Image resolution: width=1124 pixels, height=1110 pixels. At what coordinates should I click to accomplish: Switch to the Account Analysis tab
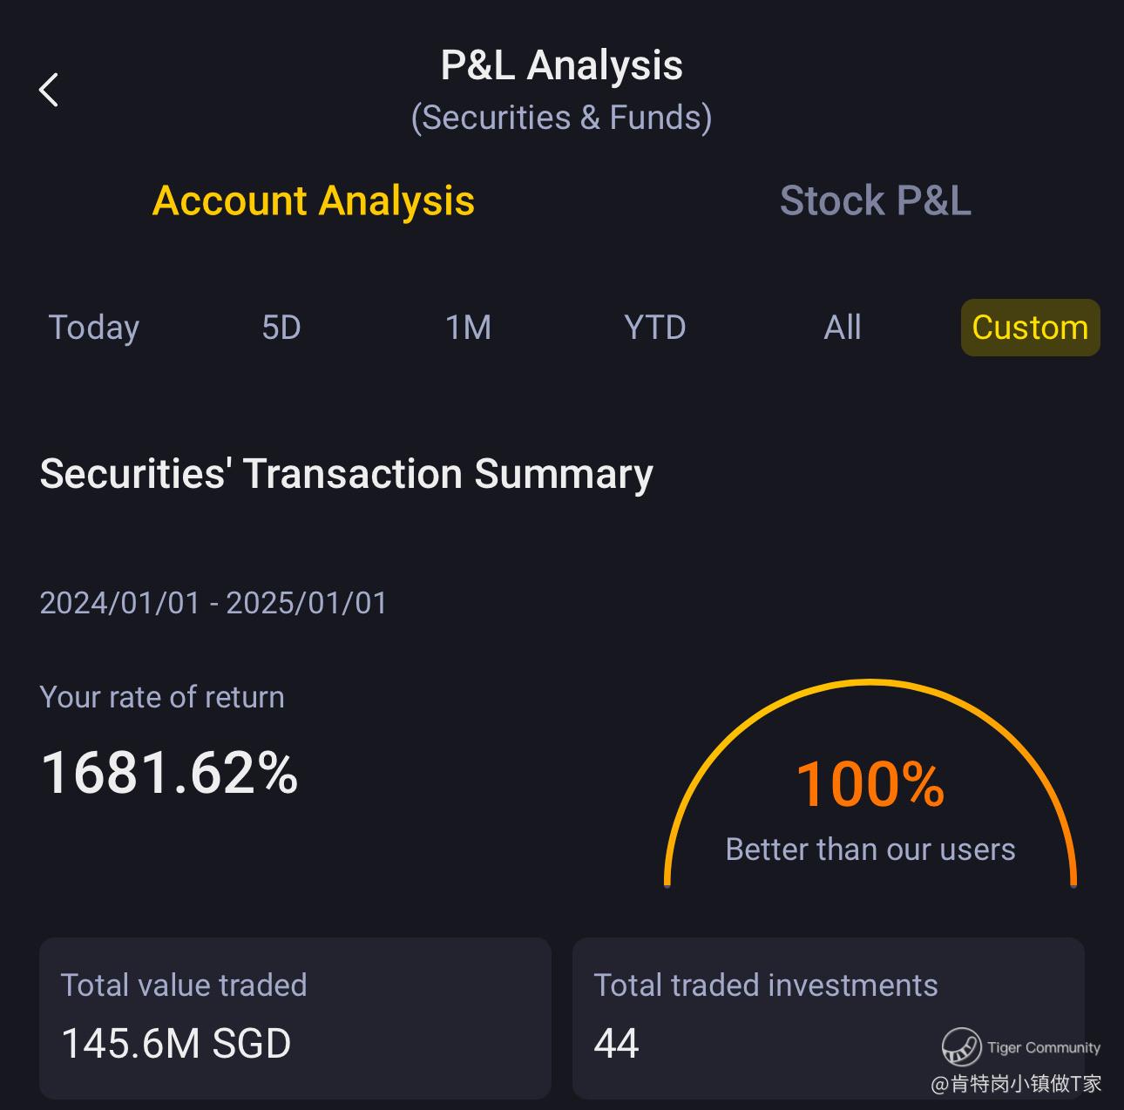[314, 201]
